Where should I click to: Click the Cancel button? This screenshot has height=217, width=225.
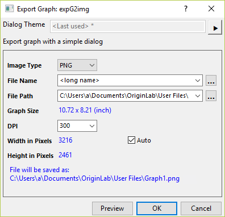(x=201, y=208)
